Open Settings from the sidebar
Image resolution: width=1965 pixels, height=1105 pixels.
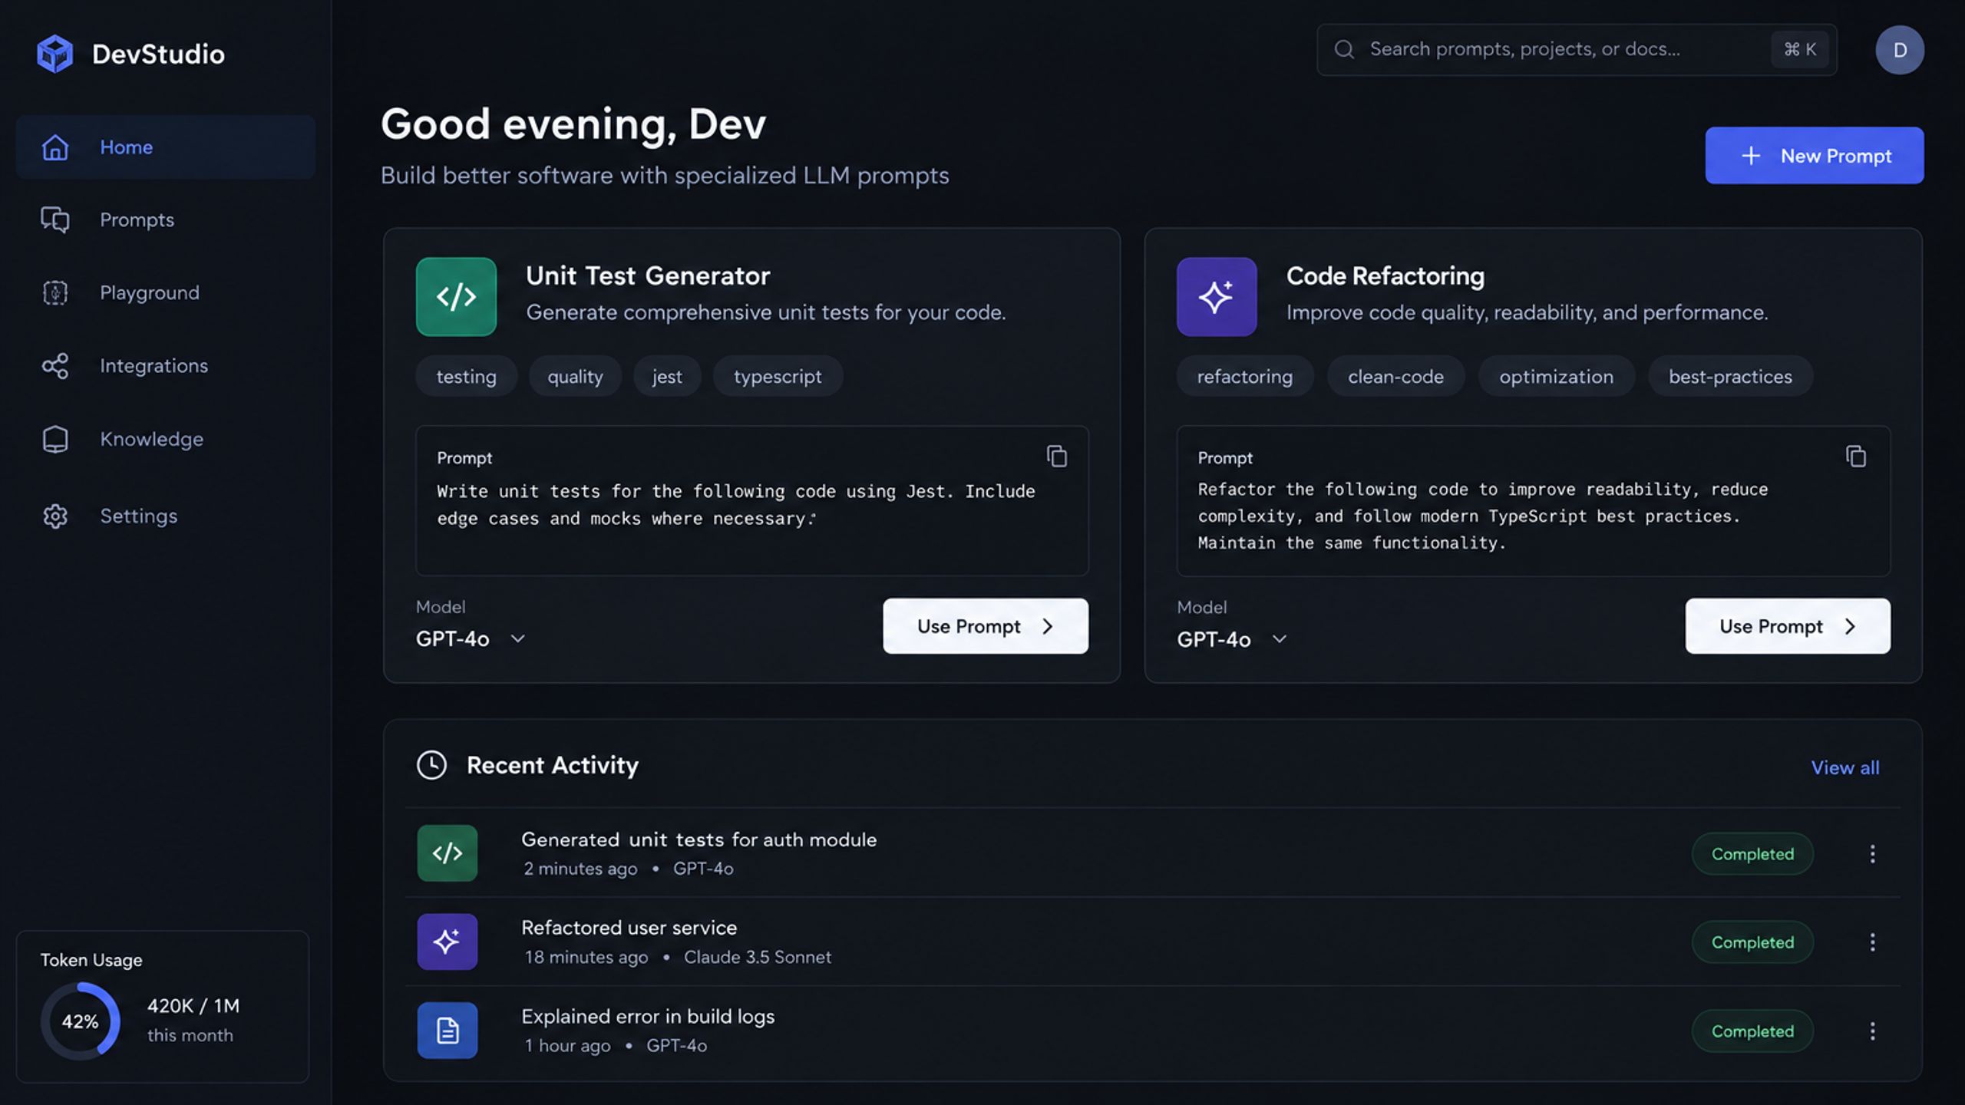click(166, 516)
